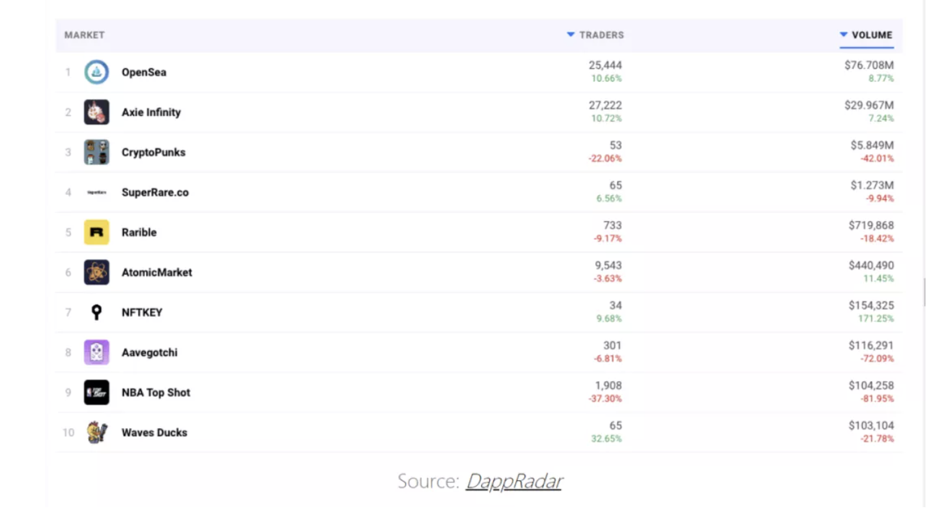This screenshot has width=946, height=514.
Task: Select the VOLUME column header label
Action: [x=872, y=35]
